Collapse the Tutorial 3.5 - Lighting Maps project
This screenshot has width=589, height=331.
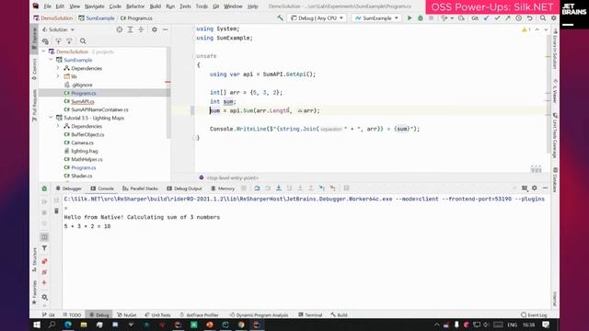pos(51,118)
